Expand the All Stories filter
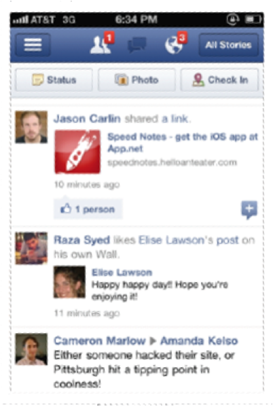This screenshot has height=406, width=273. pos(228,45)
